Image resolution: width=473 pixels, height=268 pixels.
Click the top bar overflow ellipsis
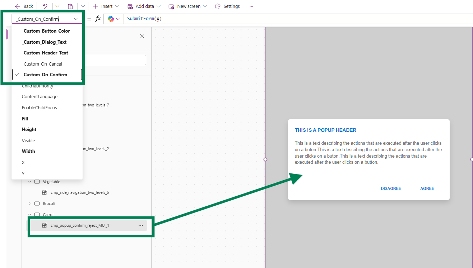[x=251, y=6]
